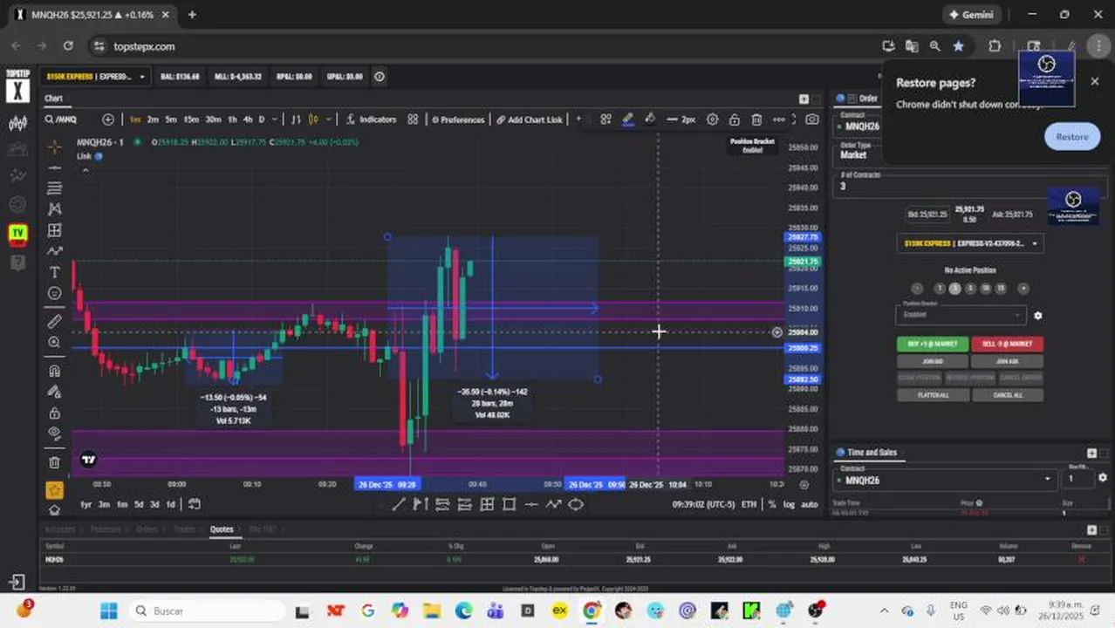Select the Fibonacci retracement tool

(x=54, y=188)
